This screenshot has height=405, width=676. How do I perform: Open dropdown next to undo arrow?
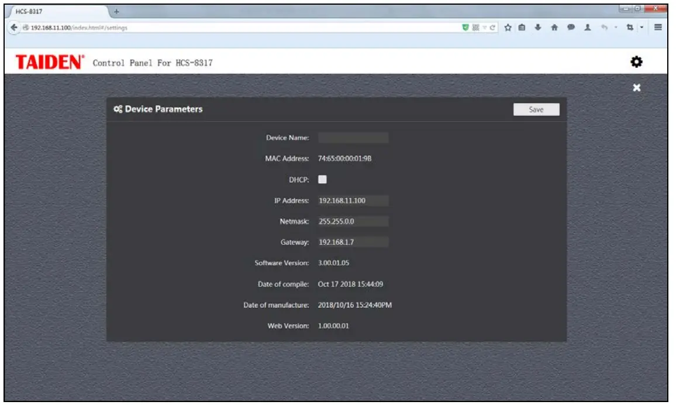click(616, 28)
